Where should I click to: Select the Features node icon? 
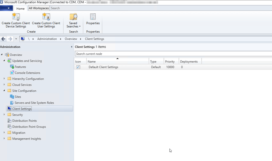click(12, 67)
